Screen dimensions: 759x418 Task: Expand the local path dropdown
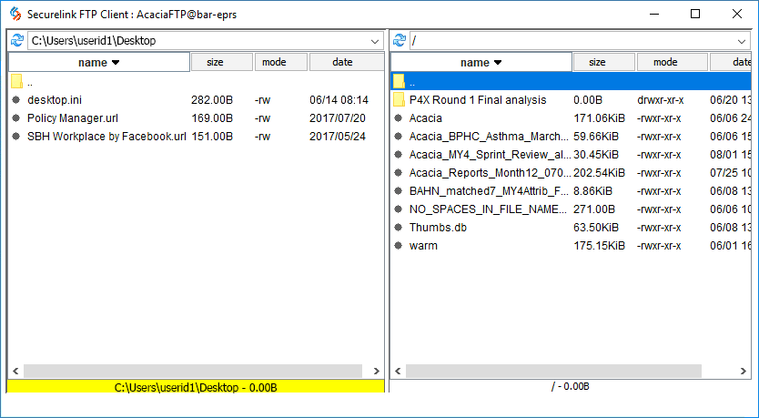(375, 41)
